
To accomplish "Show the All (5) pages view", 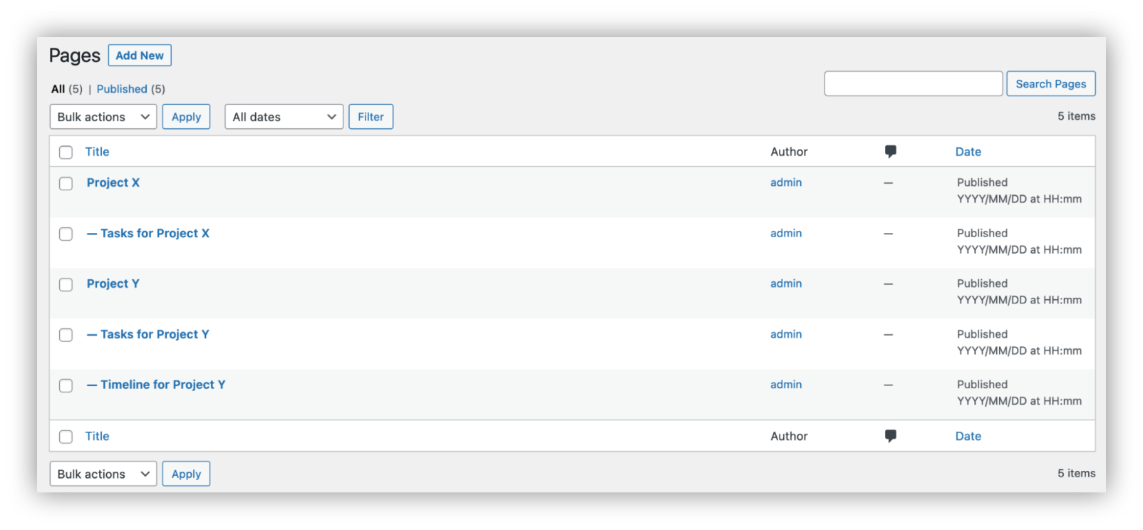I will click(x=66, y=89).
